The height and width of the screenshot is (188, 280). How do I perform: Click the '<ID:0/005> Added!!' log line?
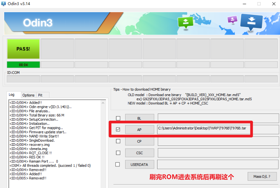click(26, 174)
